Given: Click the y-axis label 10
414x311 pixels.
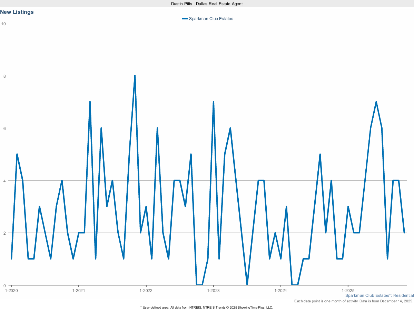Looking at the screenshot, I should tap(3, 23).
